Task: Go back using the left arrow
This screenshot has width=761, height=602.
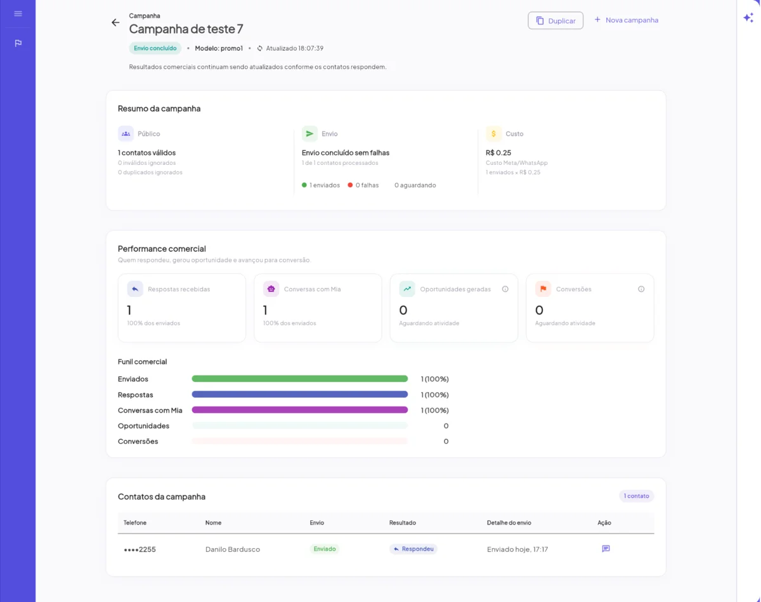Action: (x=115, y=22)
